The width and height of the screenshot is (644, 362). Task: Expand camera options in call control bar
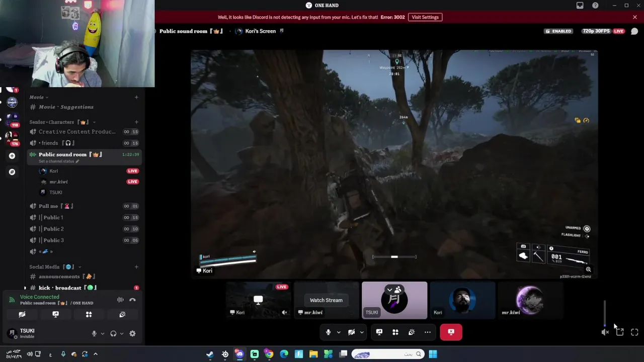(x=361, y=332)
